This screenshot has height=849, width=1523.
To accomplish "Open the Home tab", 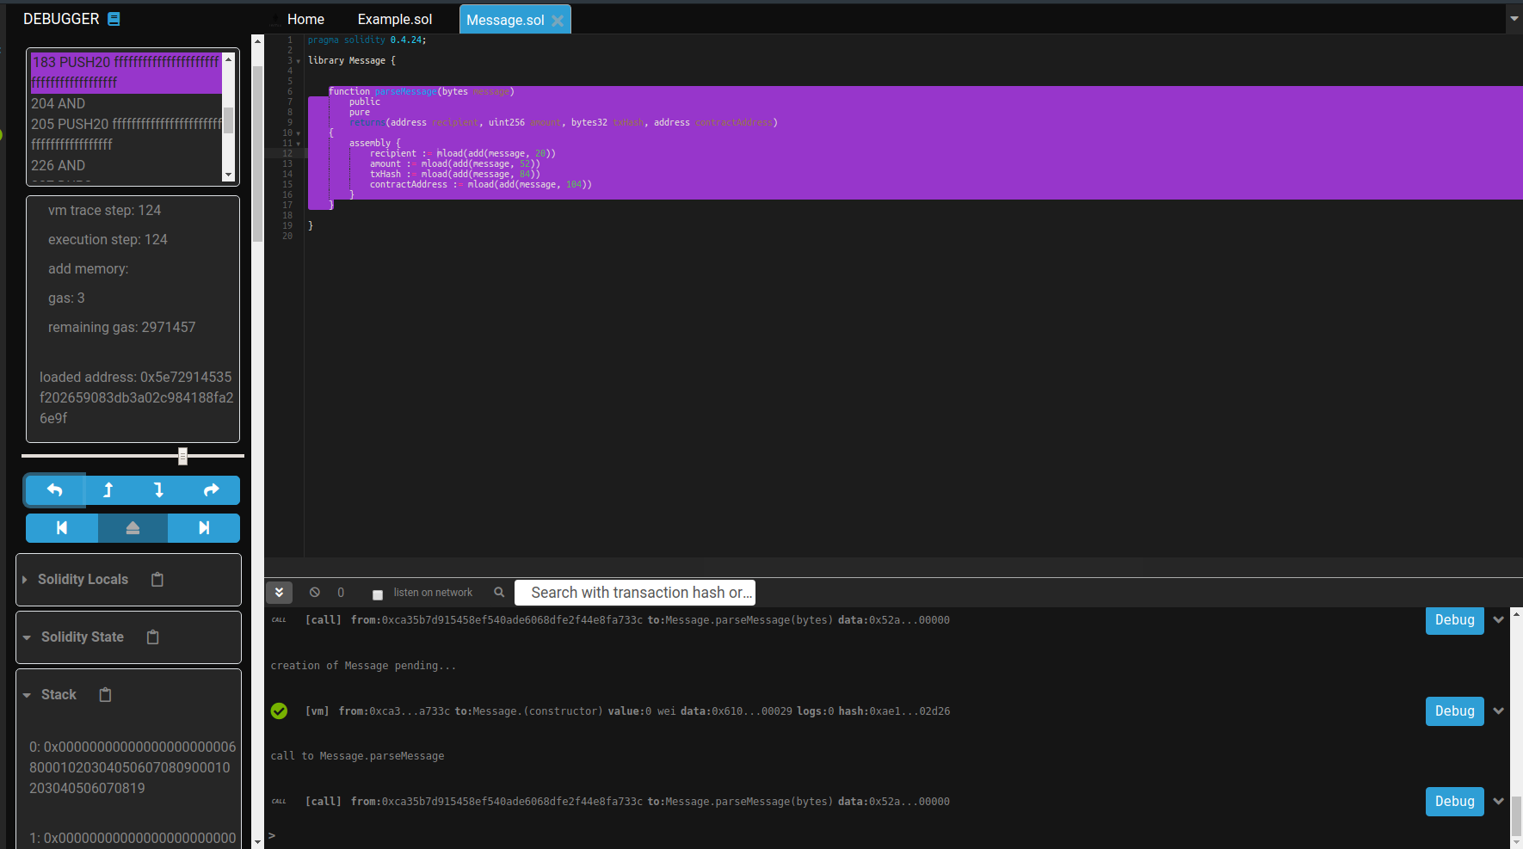I will click(305, 18).
